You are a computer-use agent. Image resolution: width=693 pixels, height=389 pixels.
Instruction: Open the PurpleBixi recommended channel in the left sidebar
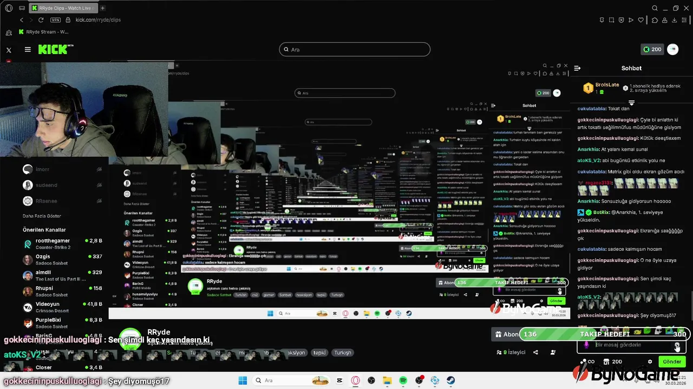click(x=62, y=323)
